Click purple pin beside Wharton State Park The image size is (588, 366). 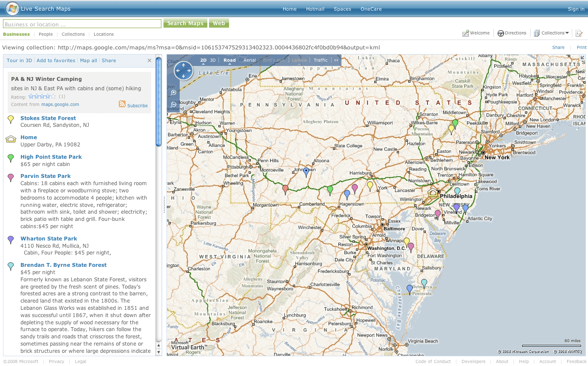pos(11,240)
